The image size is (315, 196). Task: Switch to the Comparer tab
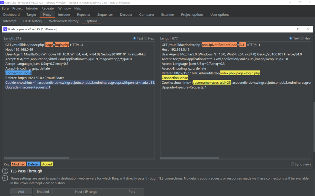coord(147,15)
